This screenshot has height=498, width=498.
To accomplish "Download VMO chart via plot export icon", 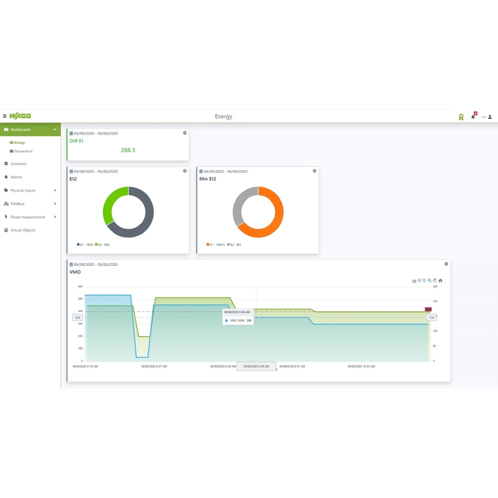I will click(x=414, y=280).
